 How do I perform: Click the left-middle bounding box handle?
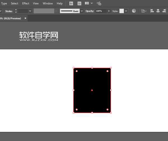pos(74,90)
